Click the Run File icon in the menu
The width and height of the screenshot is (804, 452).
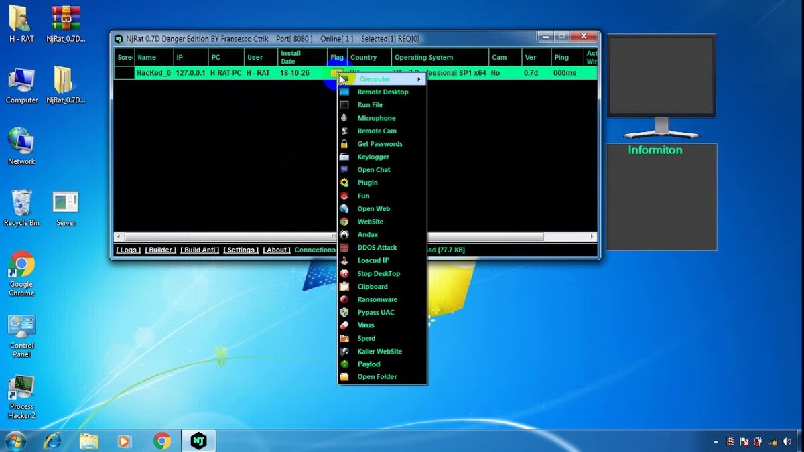344,105
